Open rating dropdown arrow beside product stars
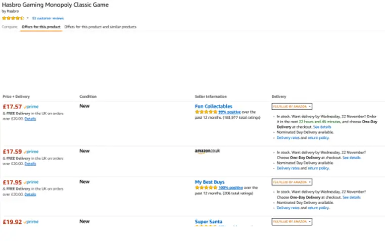The height and width of the screenshot is (241, 385). pyautogui.click(x=28, y=18)
